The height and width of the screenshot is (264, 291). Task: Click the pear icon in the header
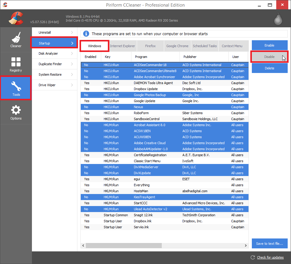pyautogui.click(x=278, y=19)
